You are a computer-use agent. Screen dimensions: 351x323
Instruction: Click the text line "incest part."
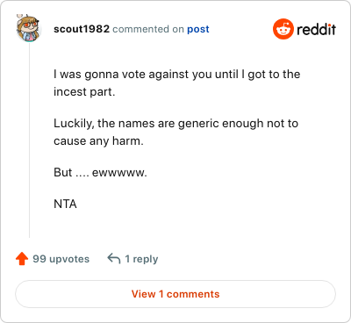coord(84,92)
